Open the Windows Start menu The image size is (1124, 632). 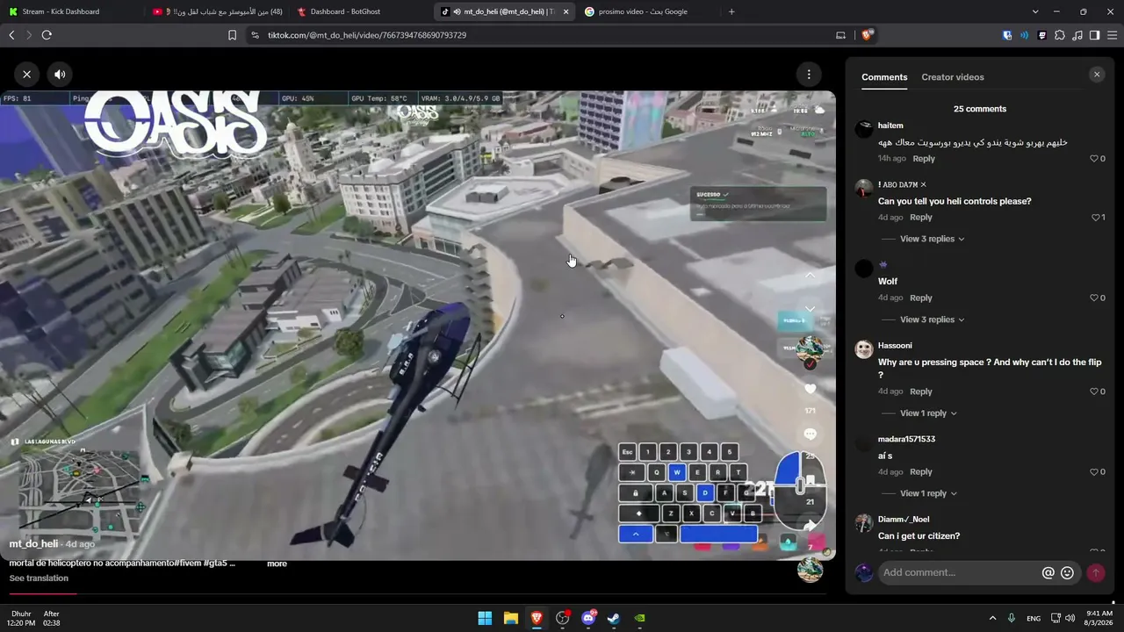pos(485,618)
